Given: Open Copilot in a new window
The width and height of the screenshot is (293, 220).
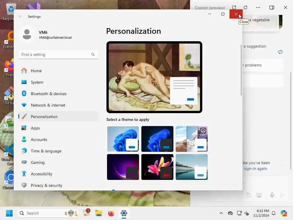Looking at the screenshot, I should point(234,7).
